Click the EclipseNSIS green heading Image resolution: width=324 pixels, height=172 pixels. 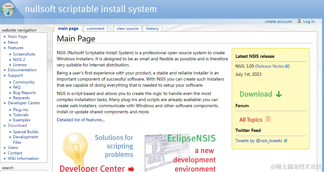[x=191, y=138]
